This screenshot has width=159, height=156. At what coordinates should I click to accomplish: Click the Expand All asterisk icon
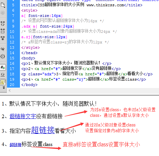(3, 38)
